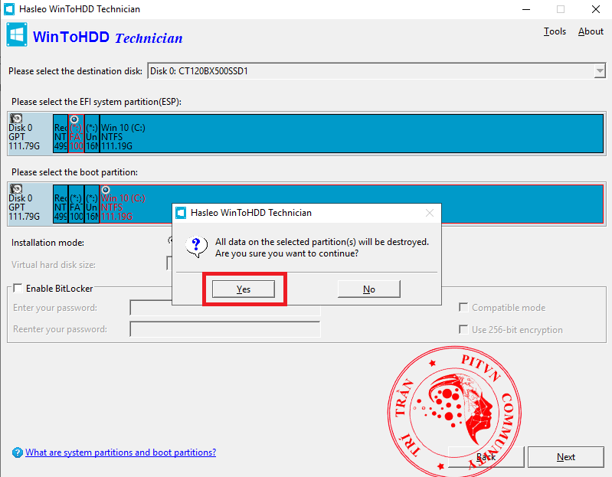Open the Tools menu
The width and height of the screenshot is (612, 477).
[555, 31]
